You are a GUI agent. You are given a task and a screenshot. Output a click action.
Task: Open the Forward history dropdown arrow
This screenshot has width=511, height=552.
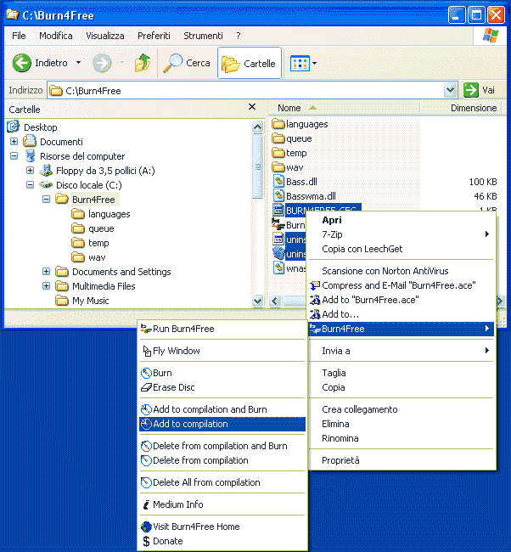121,63
